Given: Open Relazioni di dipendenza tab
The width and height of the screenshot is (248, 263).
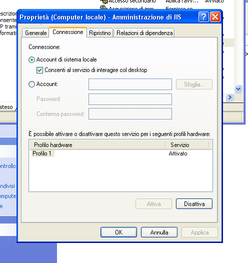Looking at the screenshot, I should [x=144, y=33].
